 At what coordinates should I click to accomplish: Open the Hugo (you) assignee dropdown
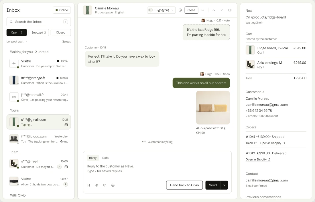pyautogui.click(x=161, y=10)
